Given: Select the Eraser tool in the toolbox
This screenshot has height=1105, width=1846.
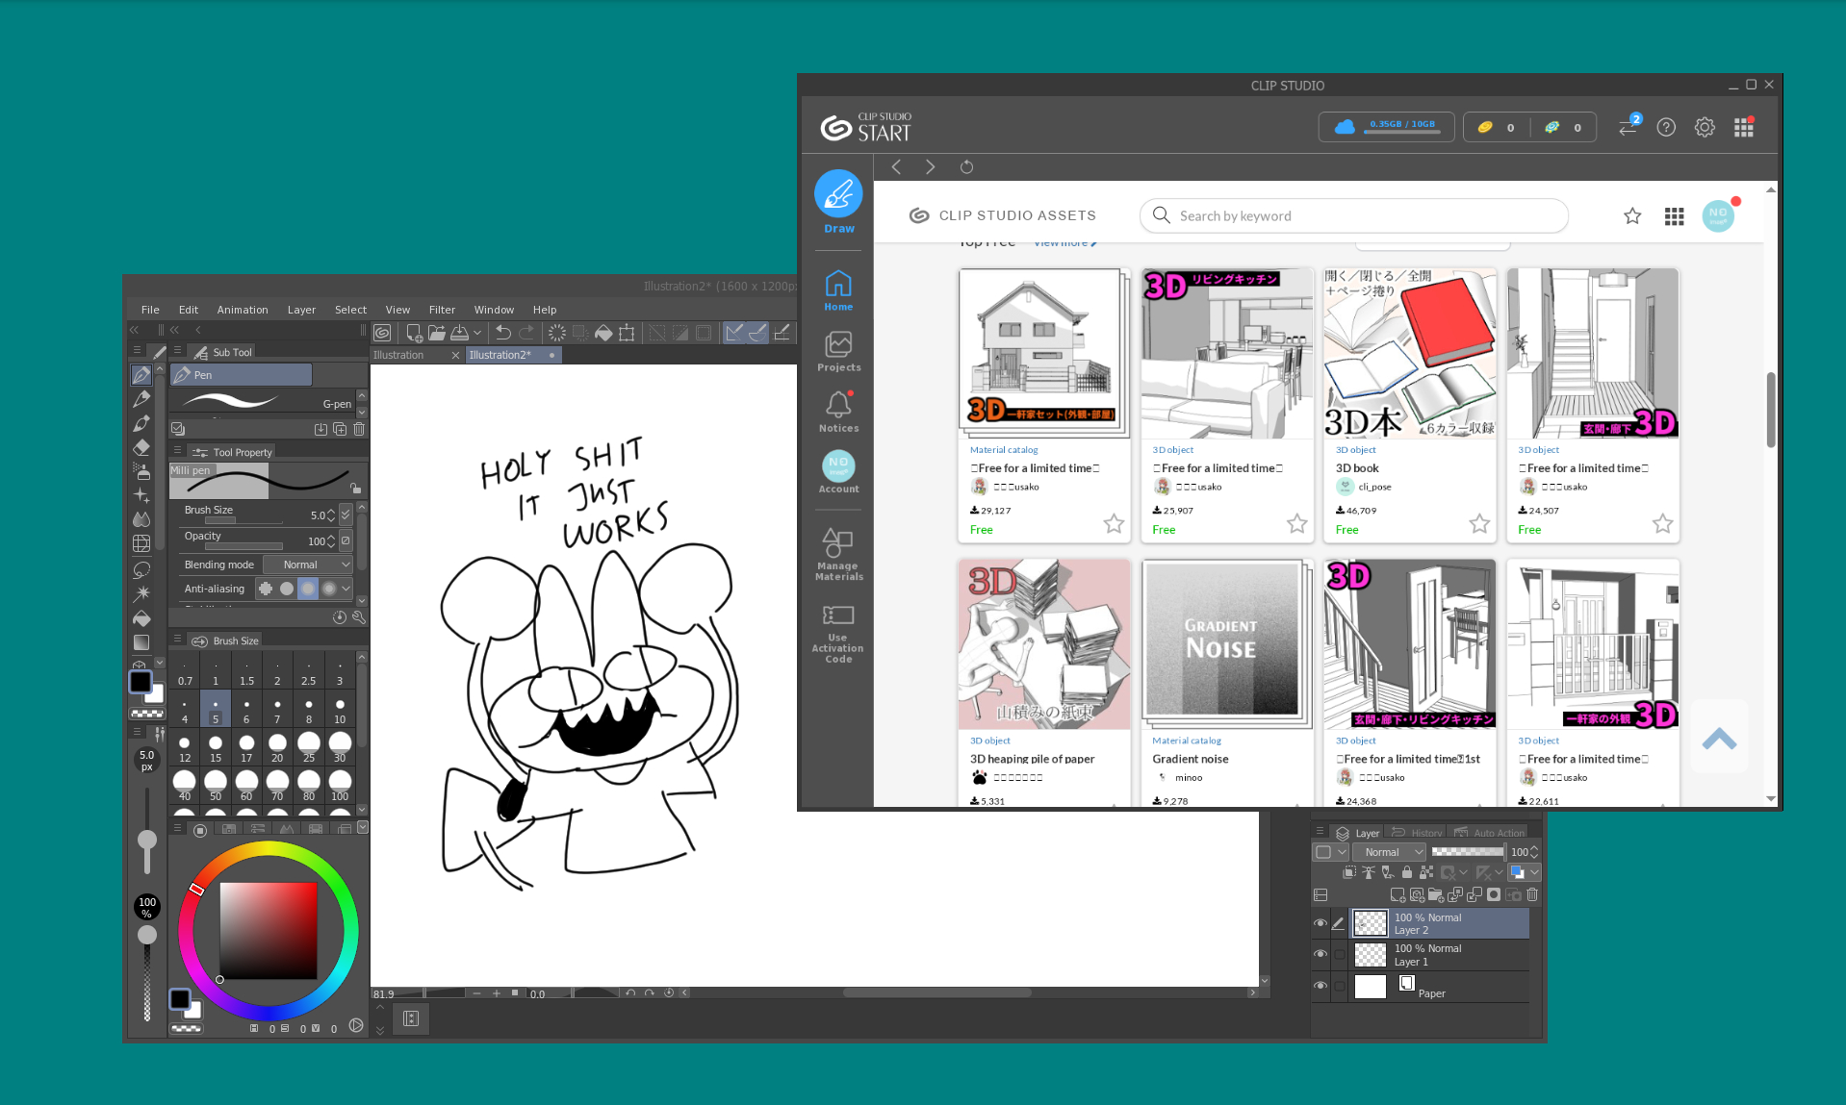Looking at the screenshot, I should 141,447.
